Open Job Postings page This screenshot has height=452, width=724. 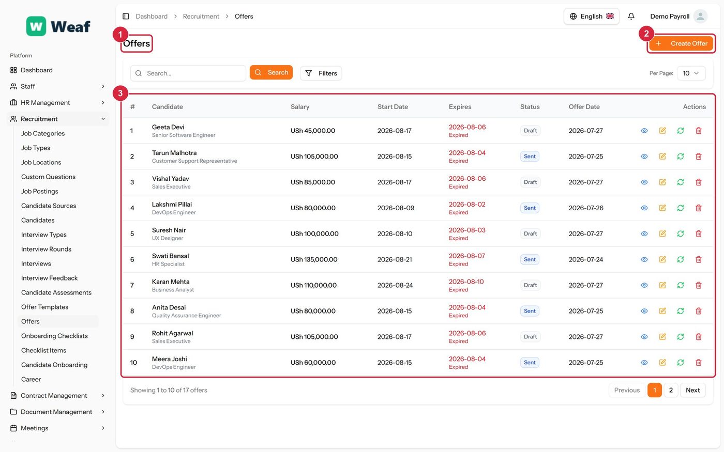[x=40, y=191]
